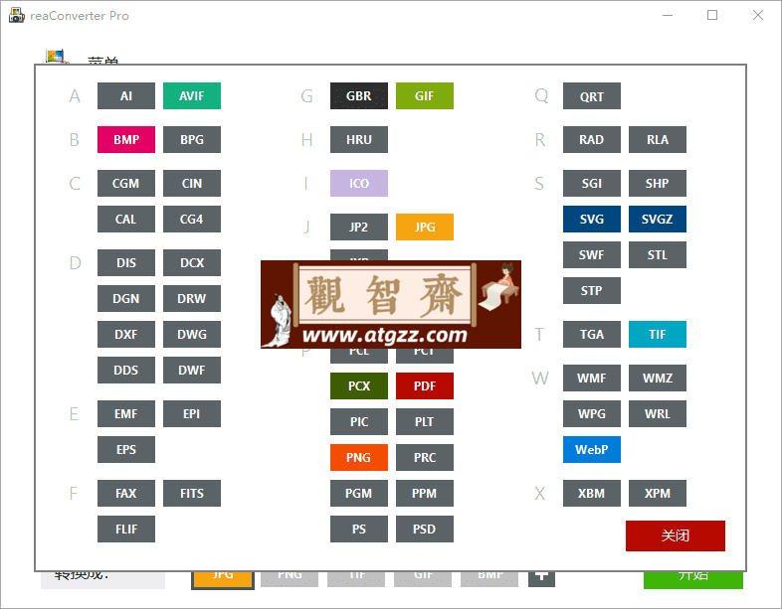Select the PGM format tile
782x609 pixels.
point(359,494)
